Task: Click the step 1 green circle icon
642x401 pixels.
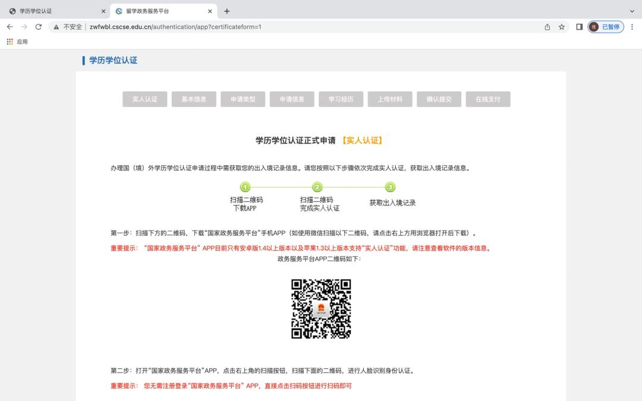Action: point(246,187)
